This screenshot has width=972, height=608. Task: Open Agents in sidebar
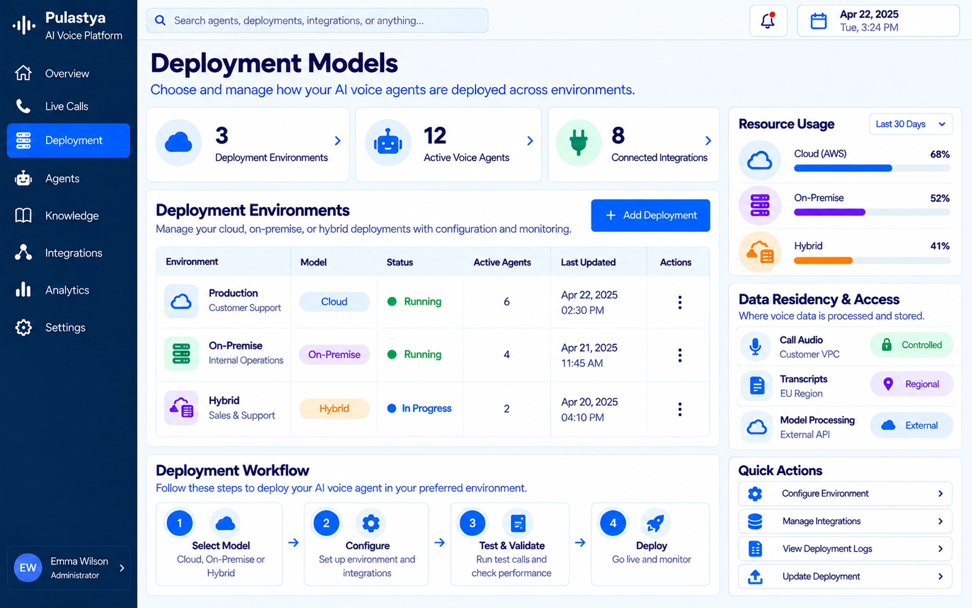click(69, 178)
